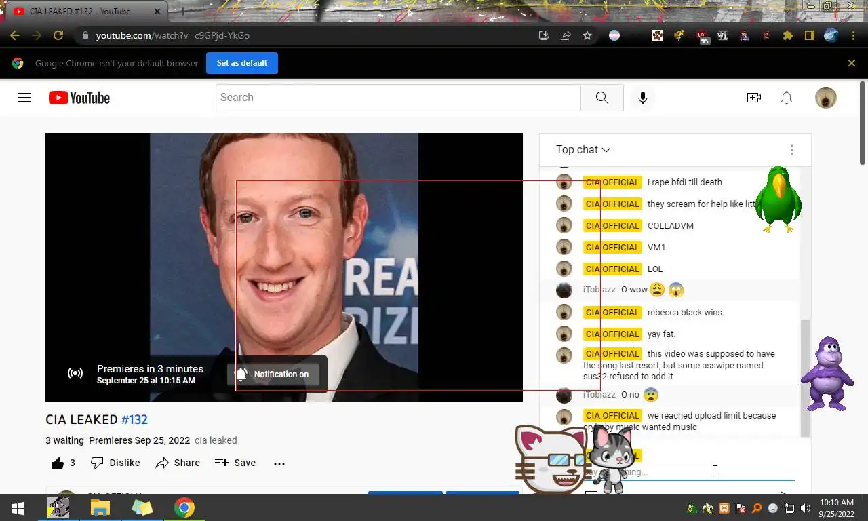Open YouTube notifications bell
This screenshot has width=868, height=521.
[x=787, y=98]
